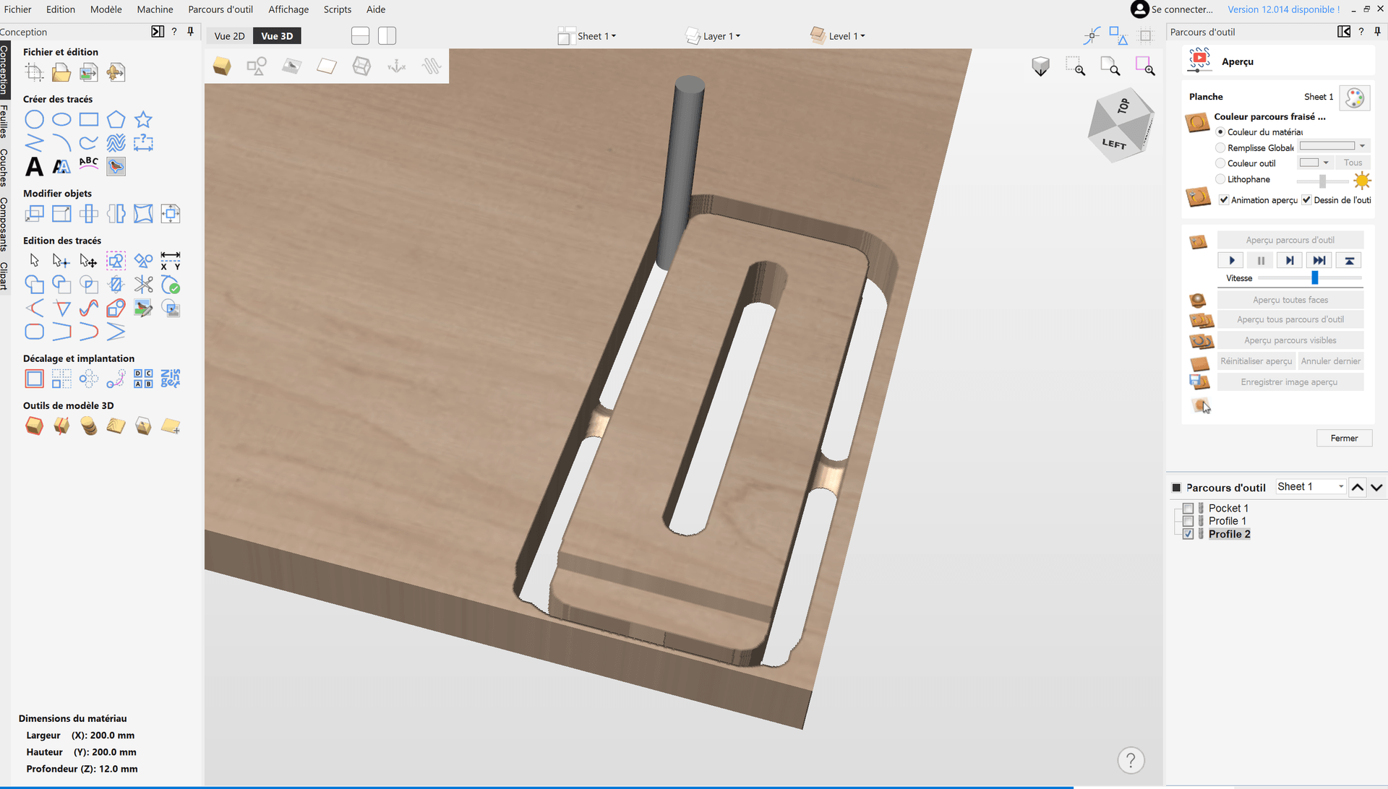1388x789 pixels.
Task: Open the Planche color palette picker
Action: (1354, 98)
